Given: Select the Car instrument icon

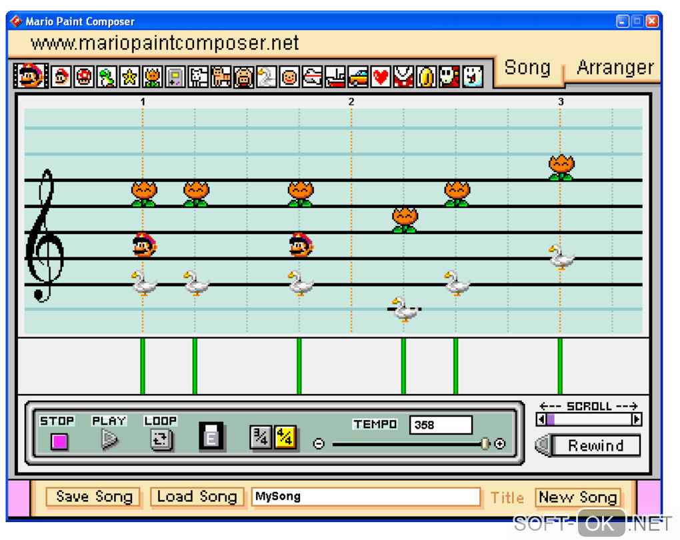Looking at the screenshot, I should point(358,77).
